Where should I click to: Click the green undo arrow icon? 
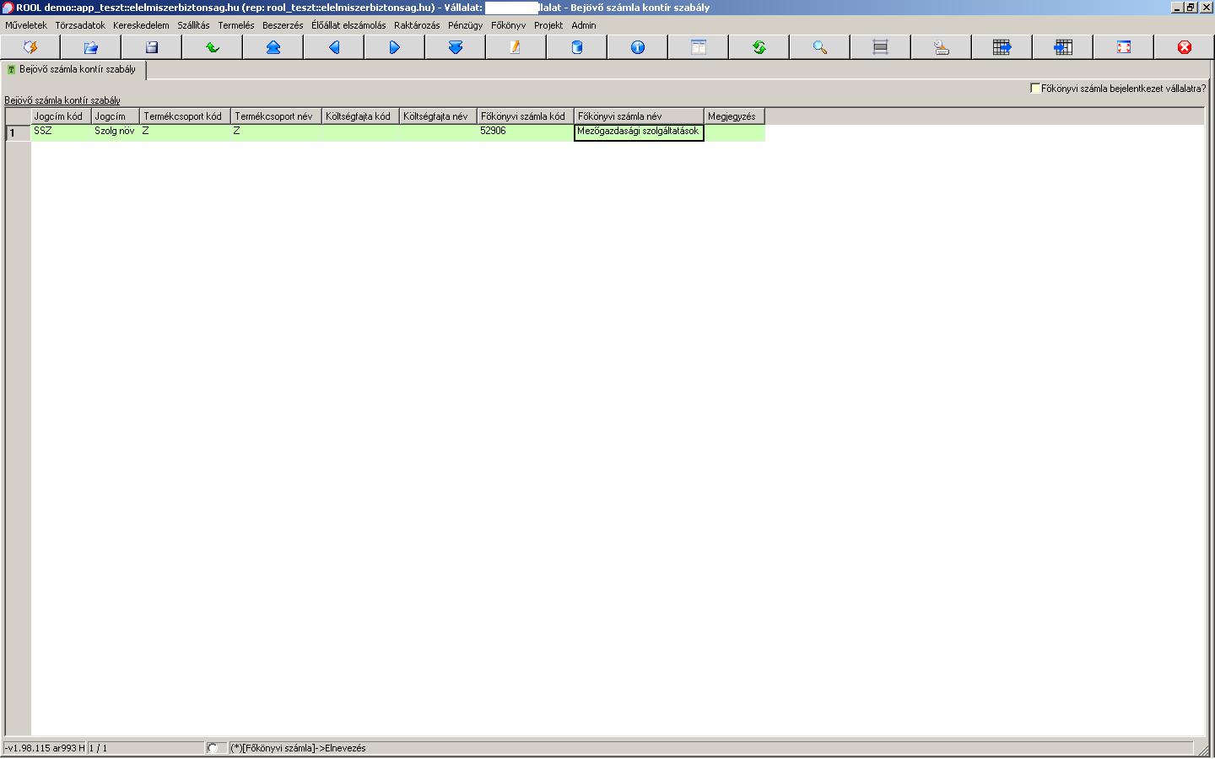(x=213, y=47)
